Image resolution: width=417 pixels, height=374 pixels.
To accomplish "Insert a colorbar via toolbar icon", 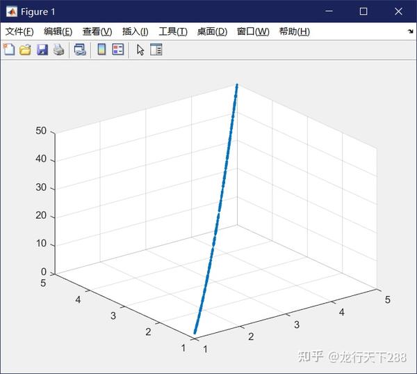I will [x=101, y=49].
